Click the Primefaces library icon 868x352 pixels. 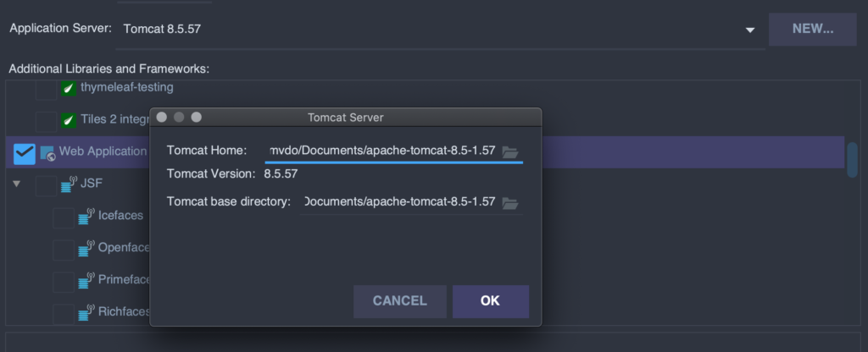(86, 281)
